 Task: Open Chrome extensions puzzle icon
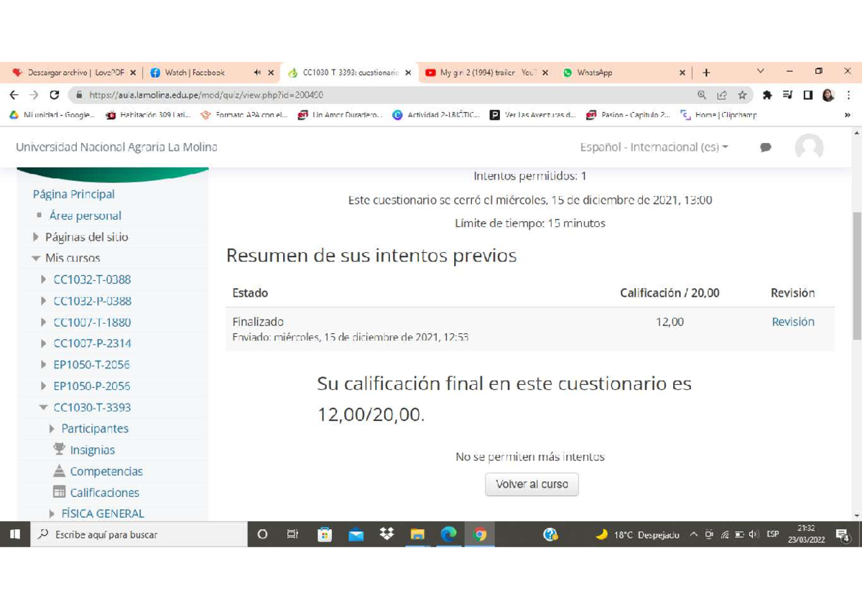tap(767, 95)
